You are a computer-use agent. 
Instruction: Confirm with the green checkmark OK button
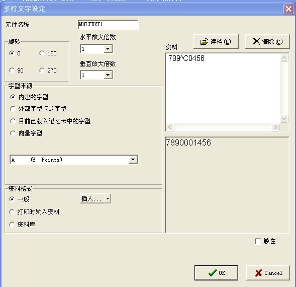(216, 273)
